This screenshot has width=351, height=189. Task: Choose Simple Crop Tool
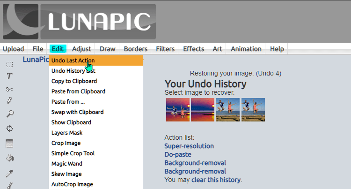pyautogui.click(x=96, y=153)
